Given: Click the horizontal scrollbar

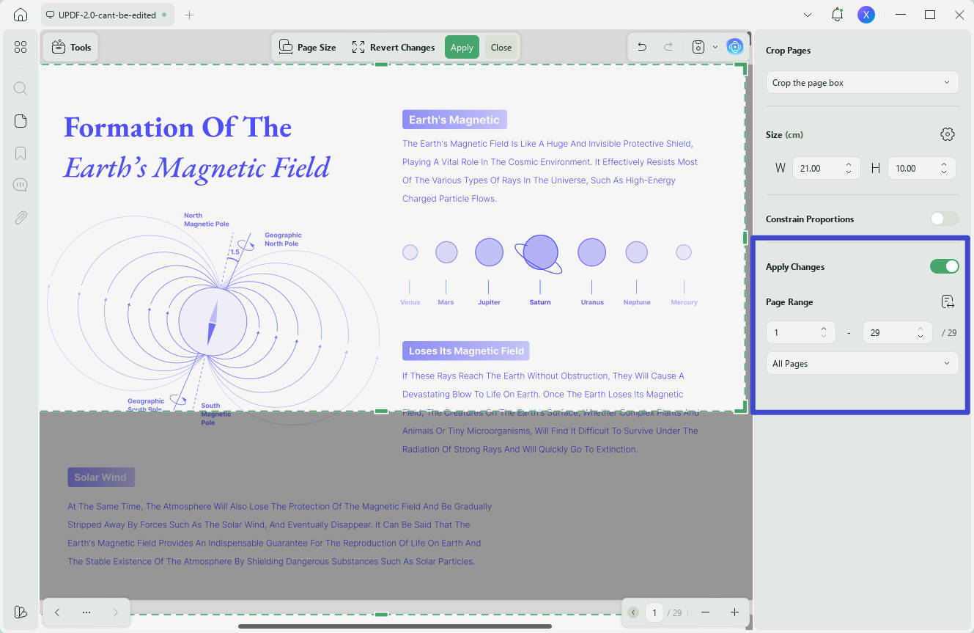Looking at the screenshot, I should point(395,626).
